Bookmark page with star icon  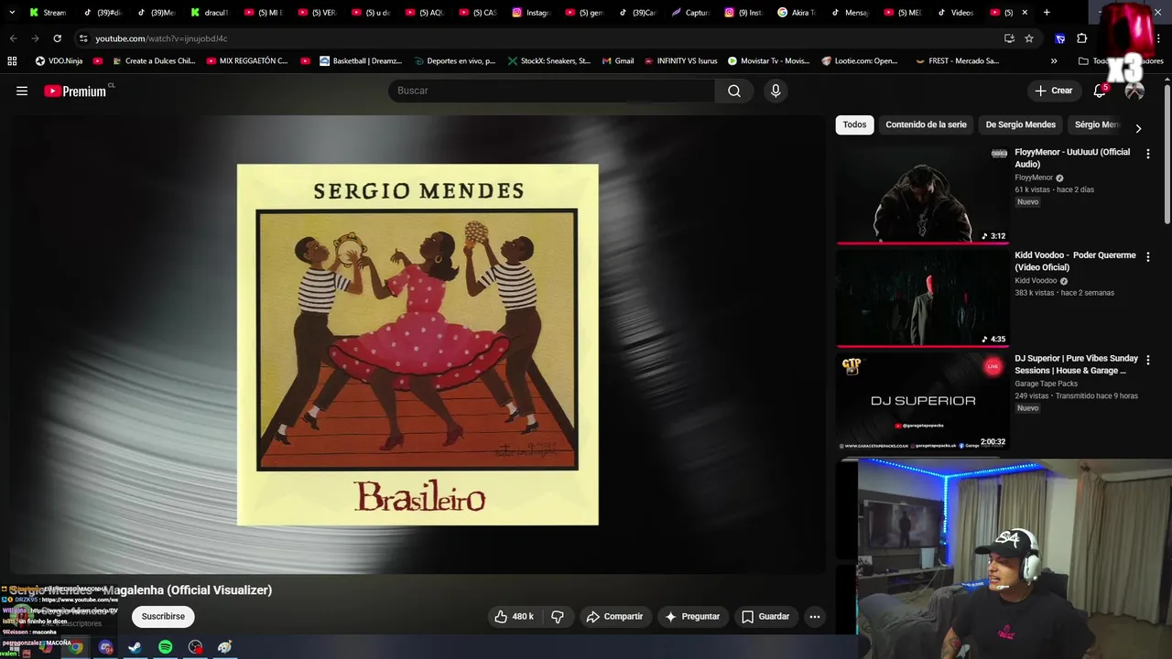pyautogui.click(x=1029, y=38)
